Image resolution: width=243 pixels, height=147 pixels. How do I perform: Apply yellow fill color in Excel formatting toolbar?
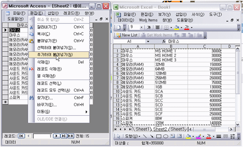point(177,27)
